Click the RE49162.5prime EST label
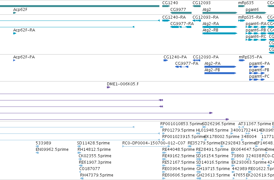The image size is (274, 180). [x=178, y=156]
